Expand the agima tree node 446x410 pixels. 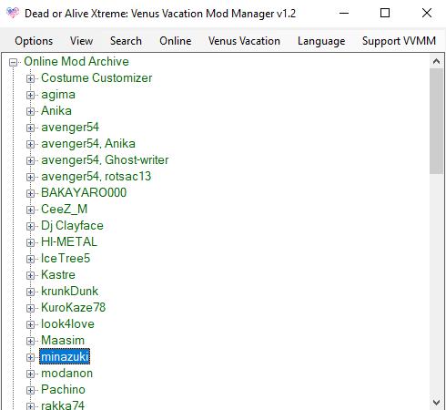[x=30, y=95]
